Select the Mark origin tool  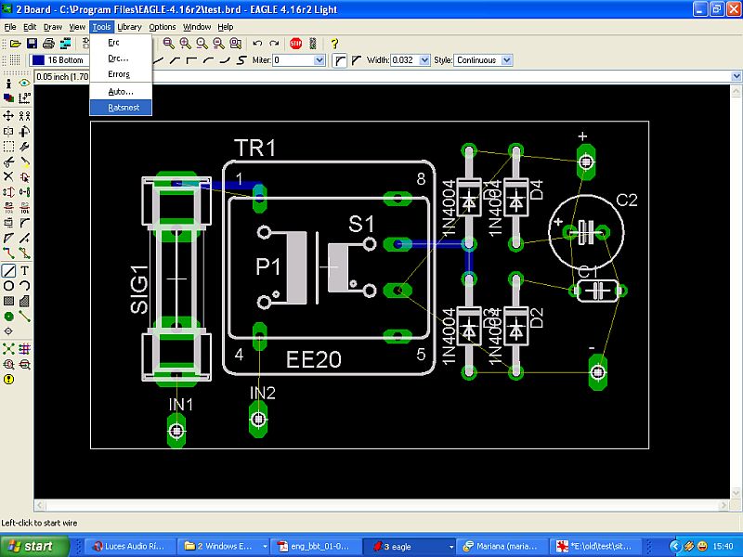pyautogui.click(x=25, y=98)
